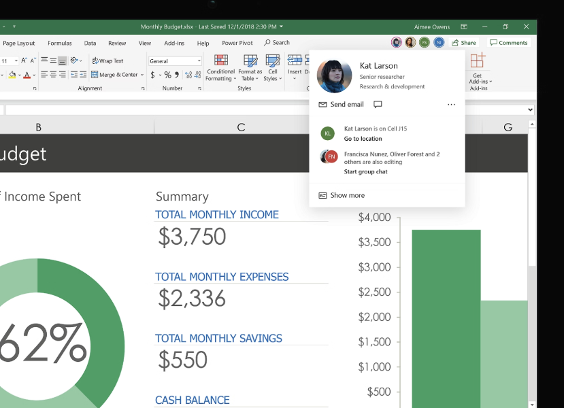Screen dimensions: 564x408
Task: Open the ribbon display options icon
Action: coord(464,27)
